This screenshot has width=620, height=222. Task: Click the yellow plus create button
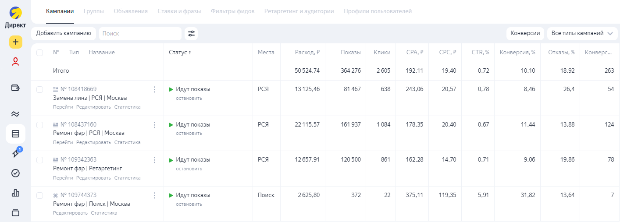click(15, 42)
